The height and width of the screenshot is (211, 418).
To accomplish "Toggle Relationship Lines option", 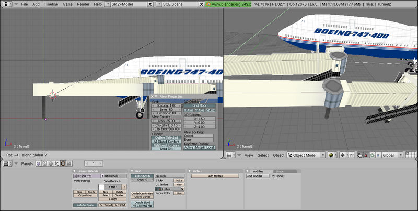I will coord(166,146).
